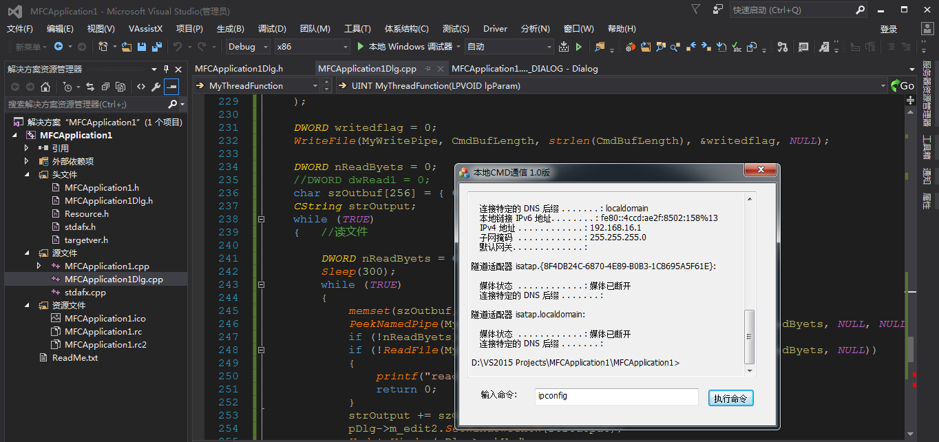Click Solution Explorer Refresh icon
This screenshot has height=442, width=939.
[x=90, y=86]
